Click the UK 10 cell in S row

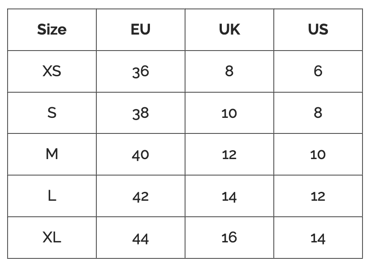click(229, 113)
